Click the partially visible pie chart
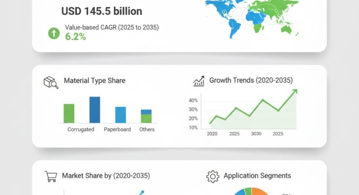The width and height of the screenshot is (359, 195). (x=249, y=191)
